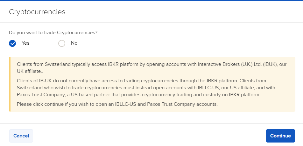Click the blue bar at the dialog top
The height and width of the screenshot is (146, 303).
[x=151, y=1]
